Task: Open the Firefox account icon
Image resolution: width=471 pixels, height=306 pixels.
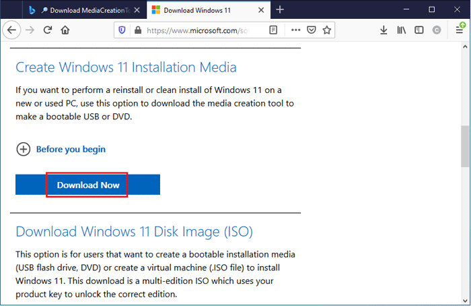Action: point(437,30)
